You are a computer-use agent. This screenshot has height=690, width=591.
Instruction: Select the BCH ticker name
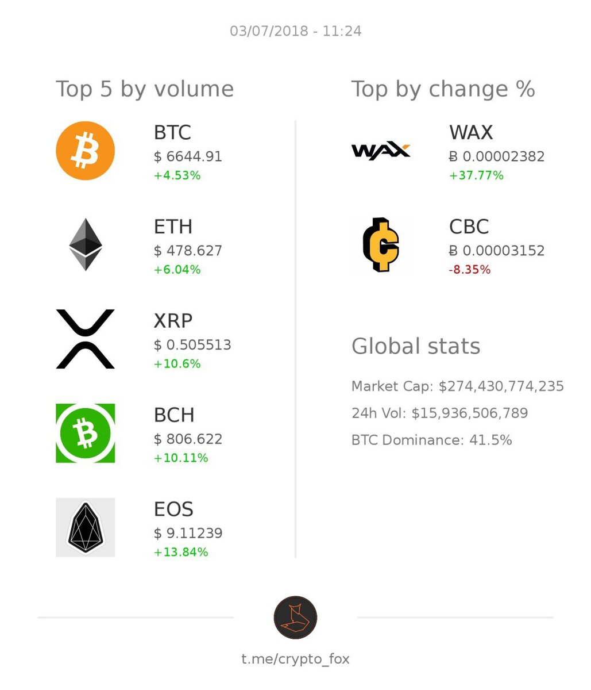point(174,415)
